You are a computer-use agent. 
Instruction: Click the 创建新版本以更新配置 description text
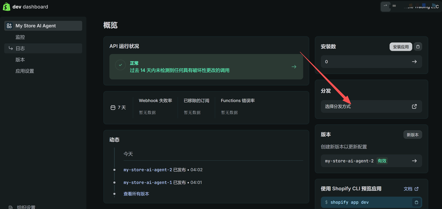[x=344, y=147]
